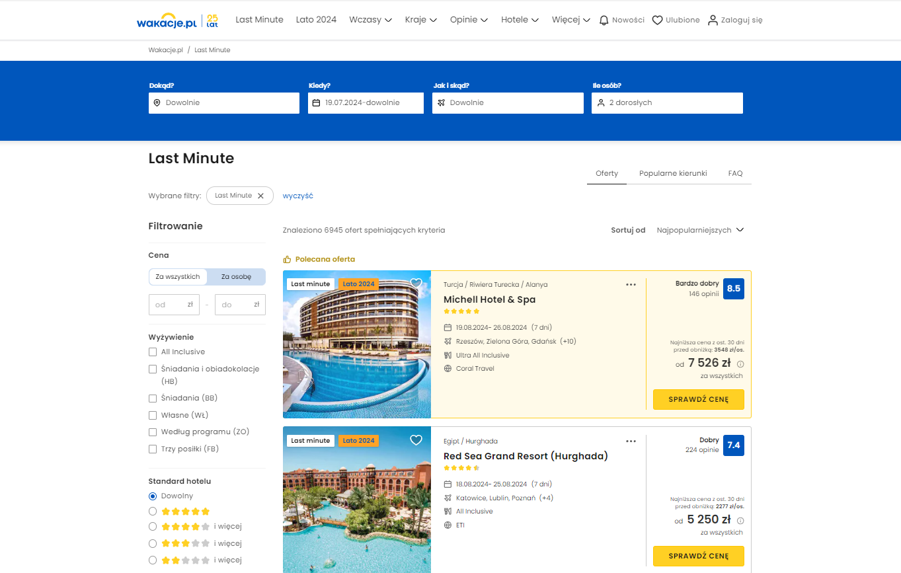The height and width of the screenshot is (573, 901).
Task: Click the maximum price 'do' field
Action: pyautogui.click(x=240, y=305)
